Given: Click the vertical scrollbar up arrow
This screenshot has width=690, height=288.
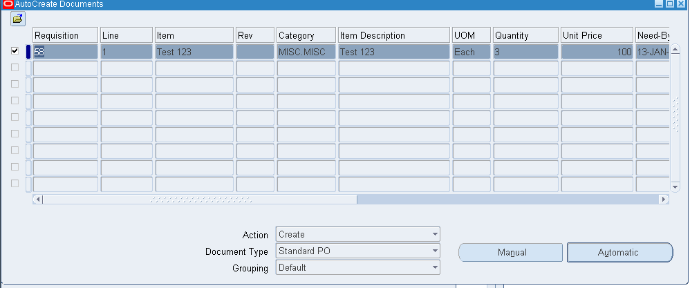Looking at the screenshot, I should pos(675,48).
